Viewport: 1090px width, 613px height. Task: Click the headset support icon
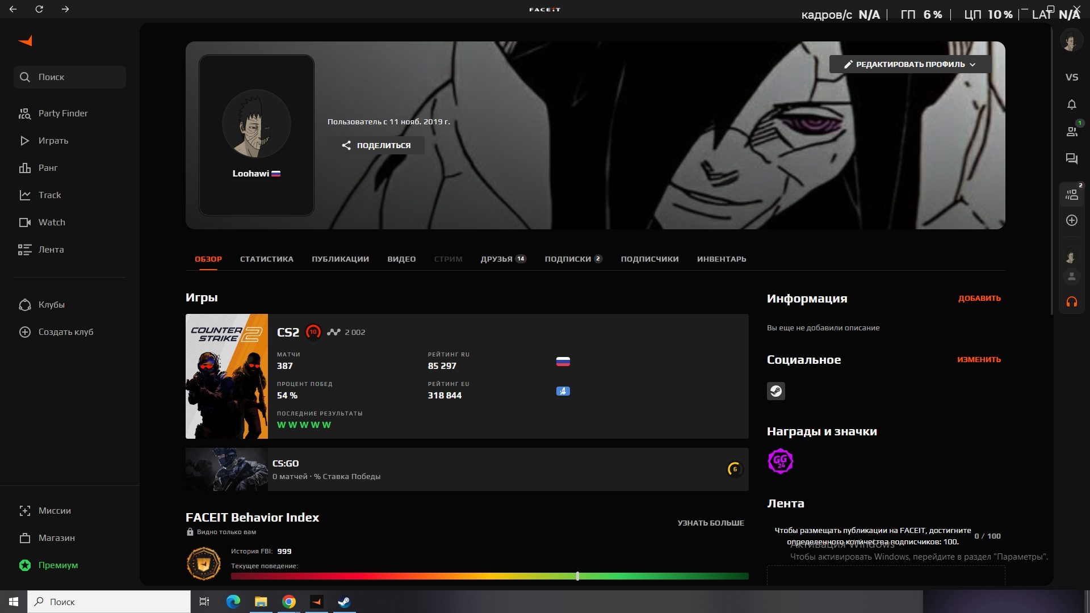coord(1071,302)
